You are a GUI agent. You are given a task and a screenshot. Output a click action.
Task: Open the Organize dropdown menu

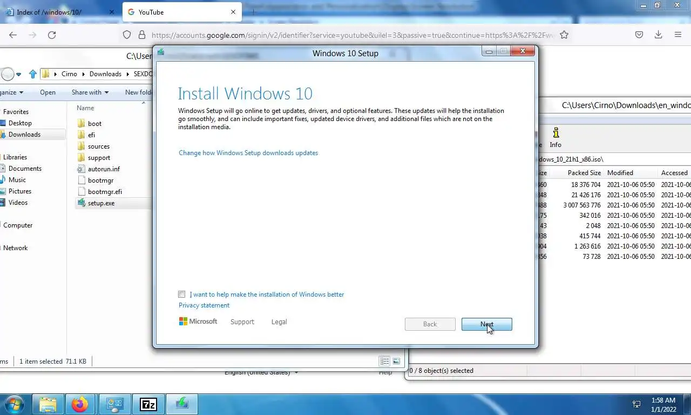11,92
